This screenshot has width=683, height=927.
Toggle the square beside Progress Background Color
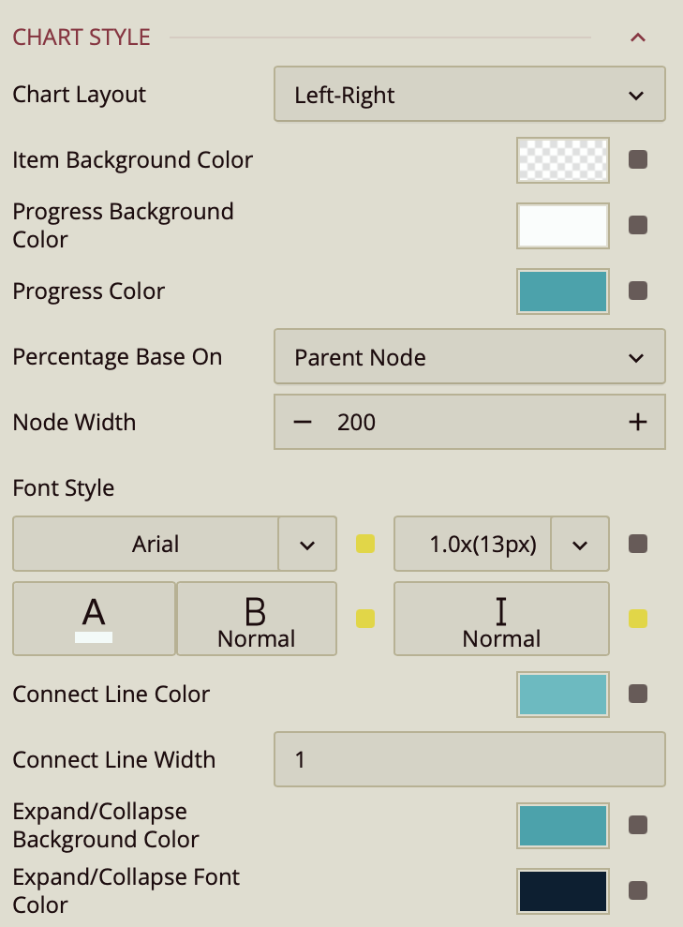pos(638,226)
